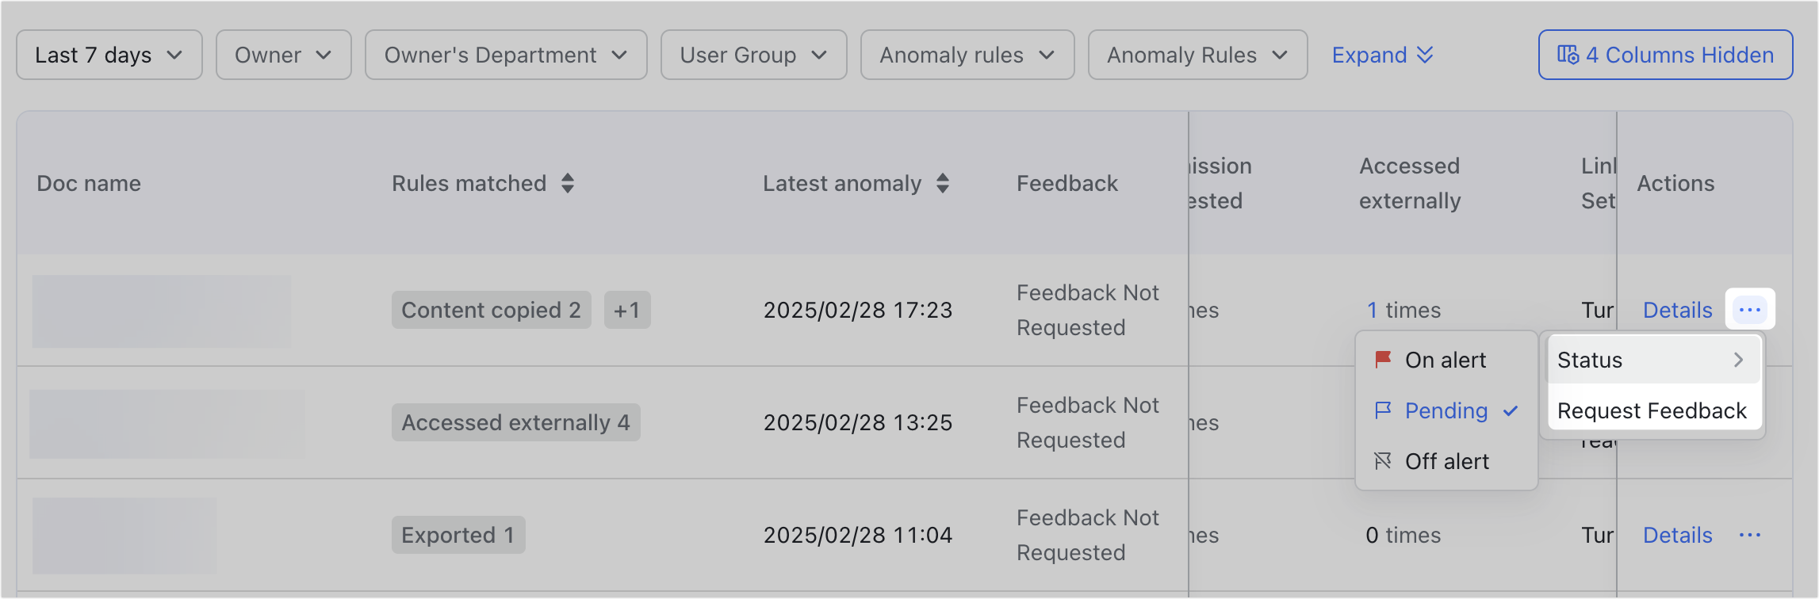
Task: Click the red On alert flag icon
Action: [1383, 360]
